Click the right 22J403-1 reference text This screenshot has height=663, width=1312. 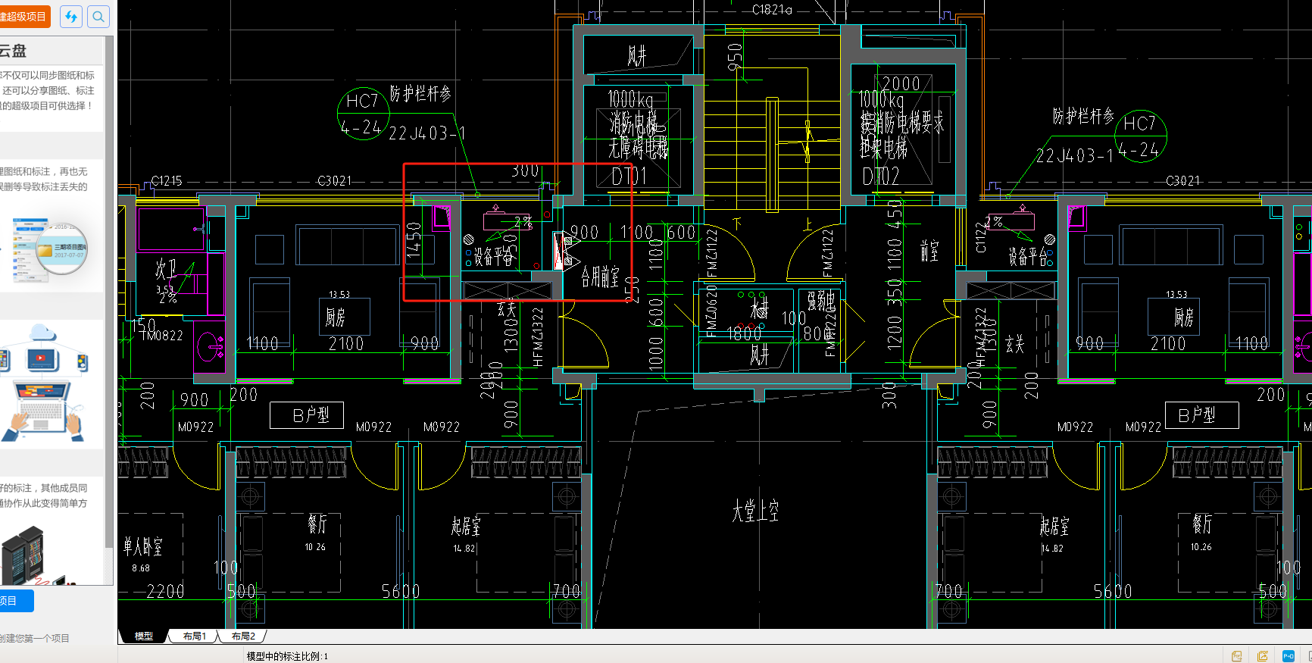(1074, 156)
